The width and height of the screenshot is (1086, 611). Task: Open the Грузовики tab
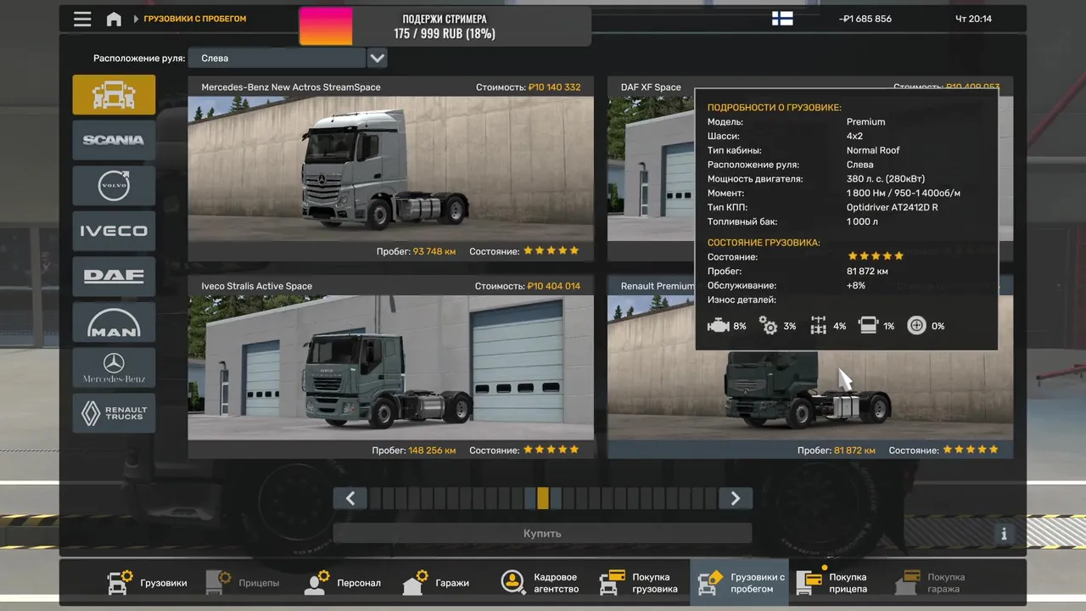[x=147, y=583]
